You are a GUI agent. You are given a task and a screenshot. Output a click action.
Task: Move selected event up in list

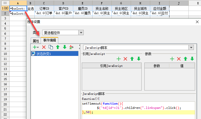point(58,47)
